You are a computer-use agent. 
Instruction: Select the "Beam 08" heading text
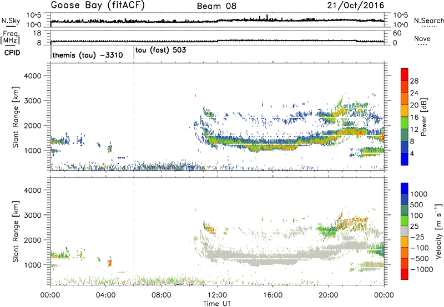(x=216, y=6)
